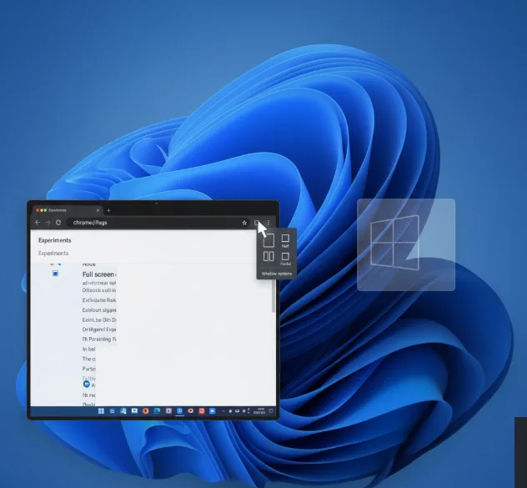This screenshot has height=488, width=527.
Task: Toggle the blue checkbox beside Full screen
Action: click(56, 274)
